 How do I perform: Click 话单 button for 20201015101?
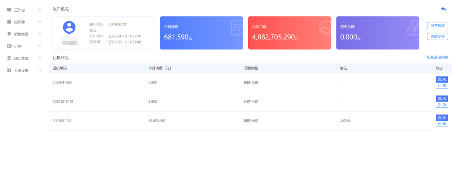pos(442,105)
